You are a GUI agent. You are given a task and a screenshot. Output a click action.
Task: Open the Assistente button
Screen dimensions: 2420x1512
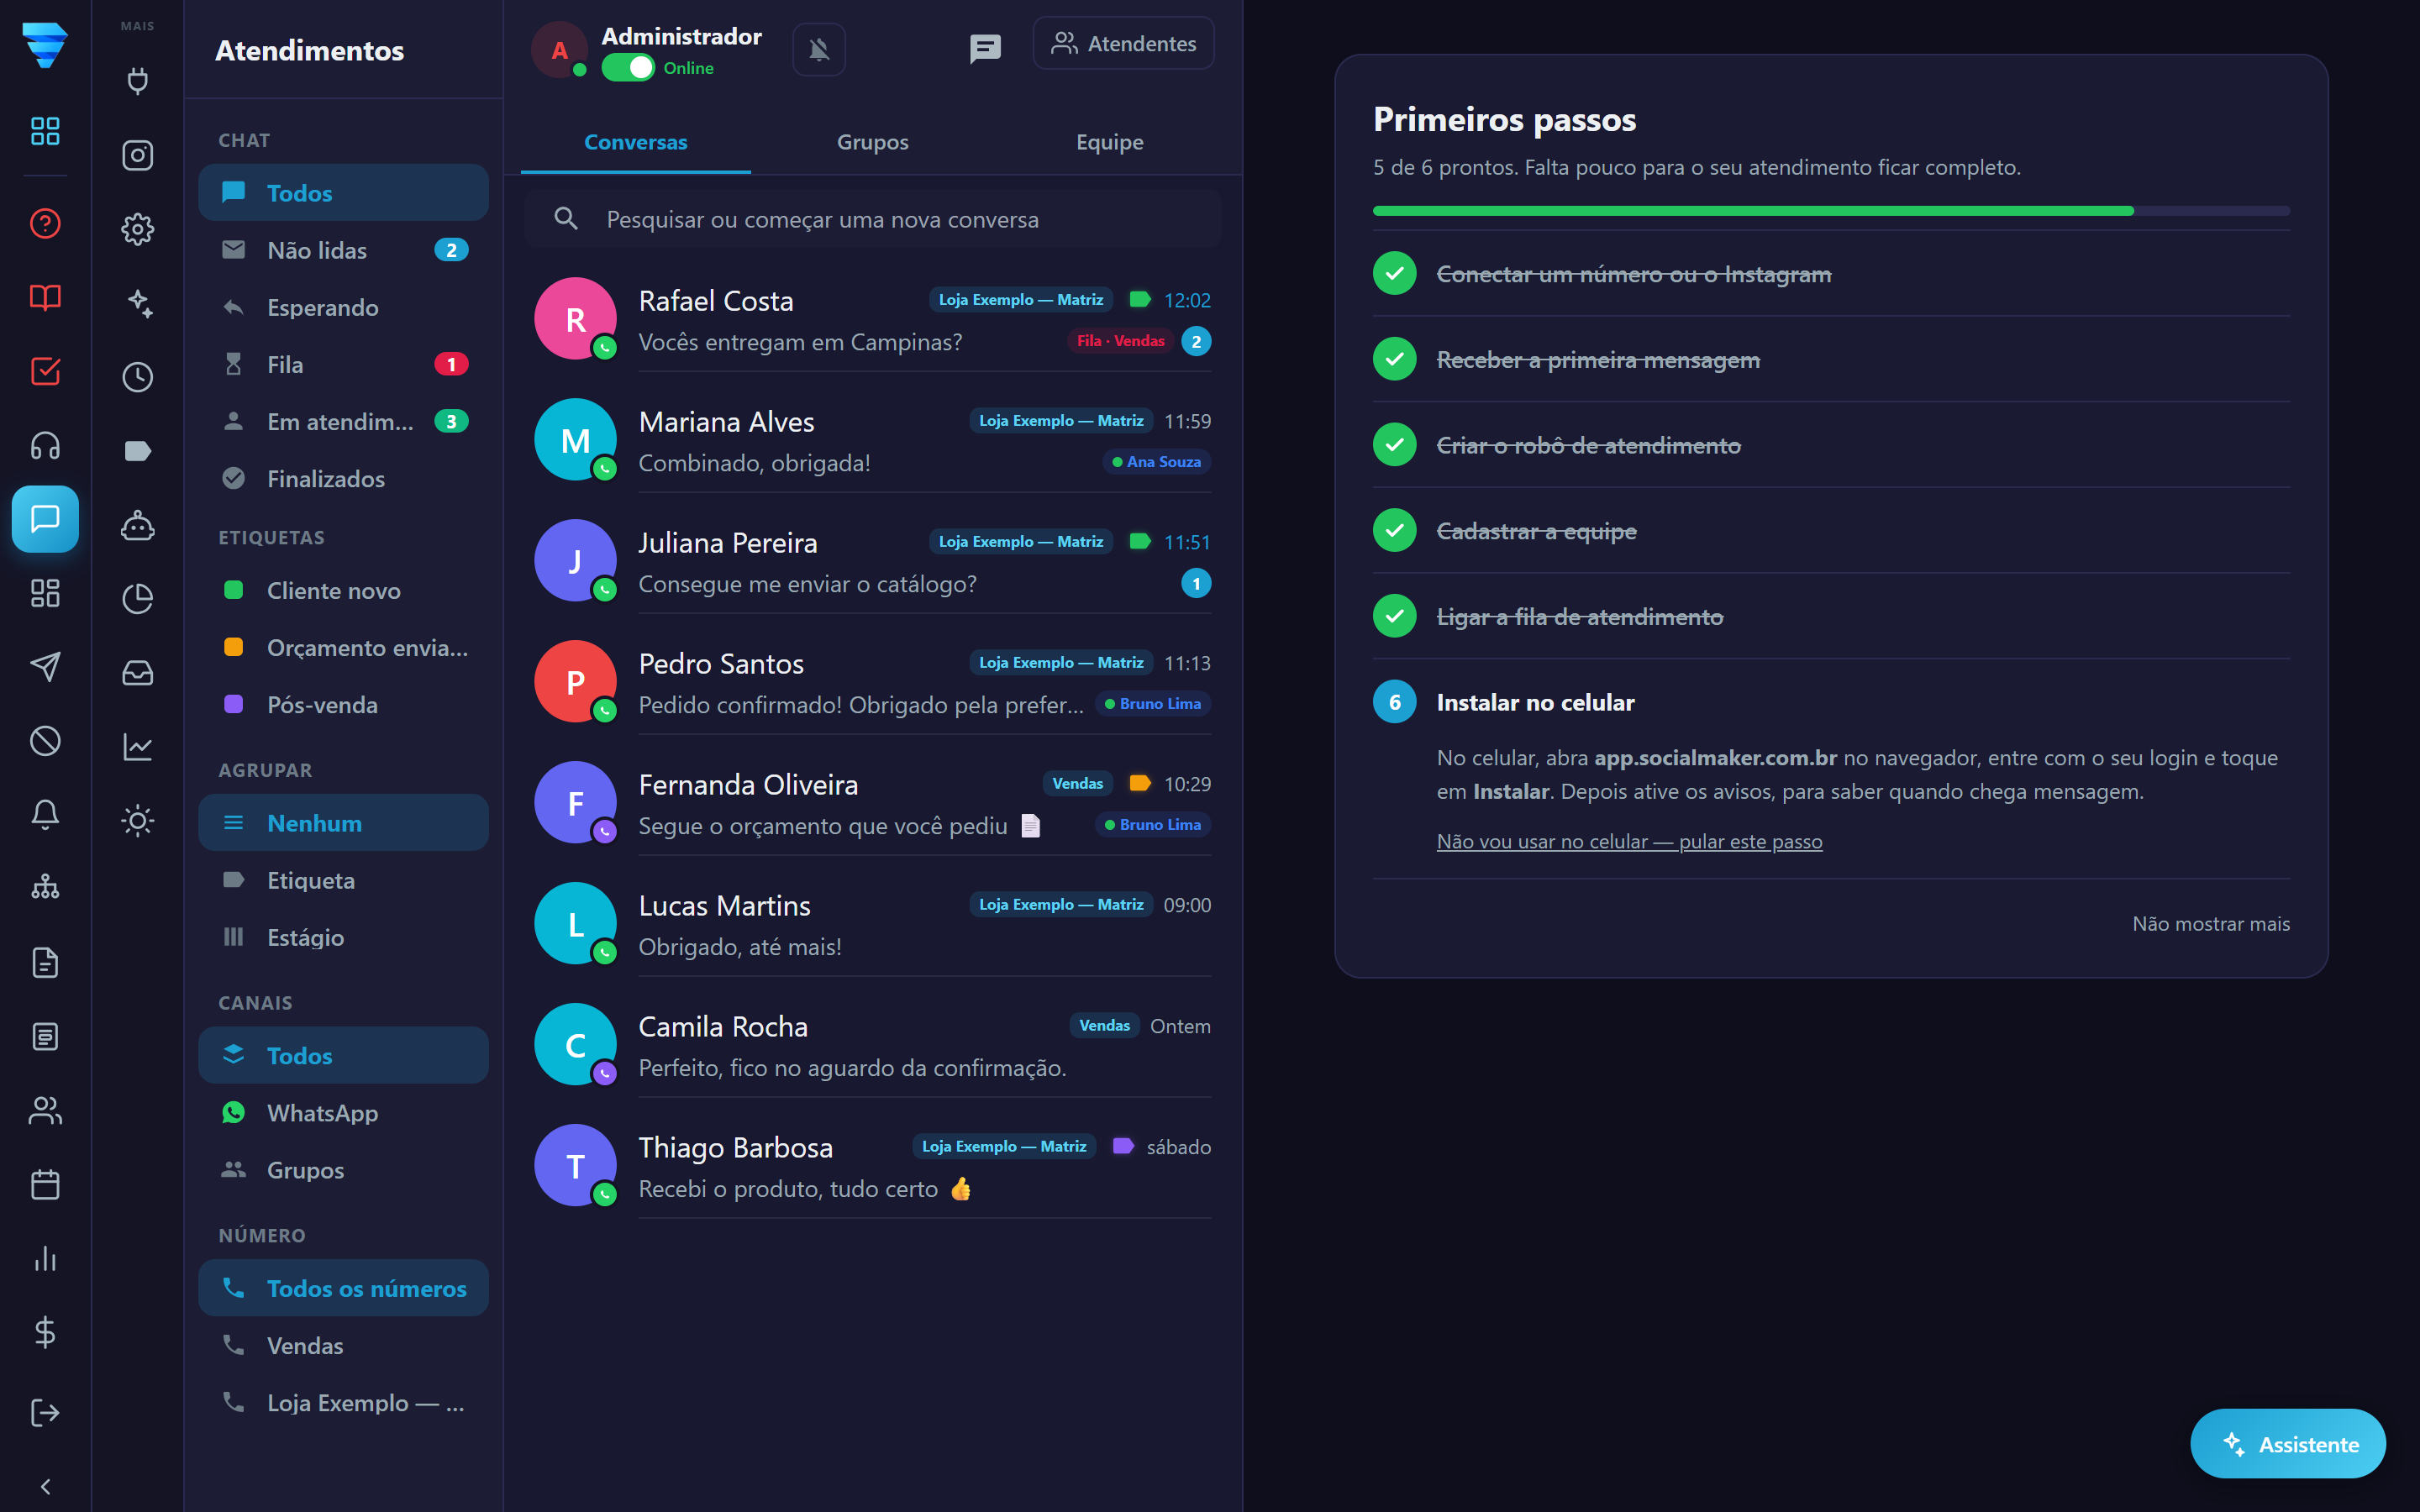pos(2288,1444)
